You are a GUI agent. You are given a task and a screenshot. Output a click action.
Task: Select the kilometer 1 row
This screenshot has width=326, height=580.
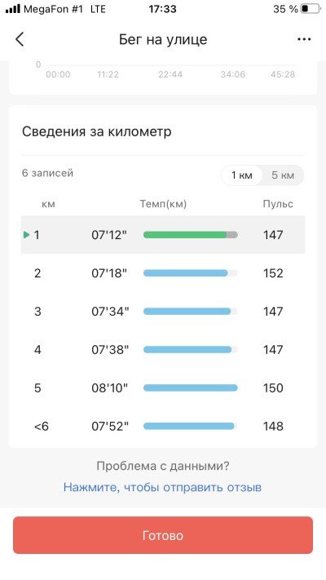(163, 235)
